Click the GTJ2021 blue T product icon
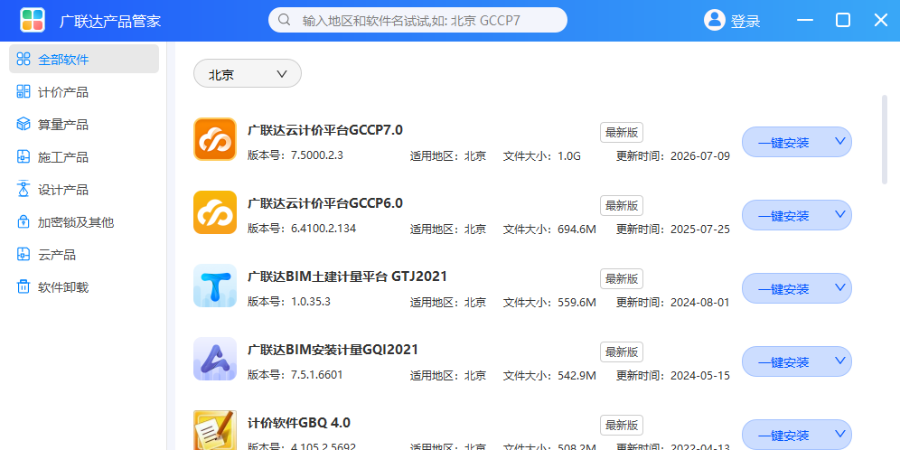Viewport: 900px width, 450px height. pyautogui.click(x=215, y=286)
